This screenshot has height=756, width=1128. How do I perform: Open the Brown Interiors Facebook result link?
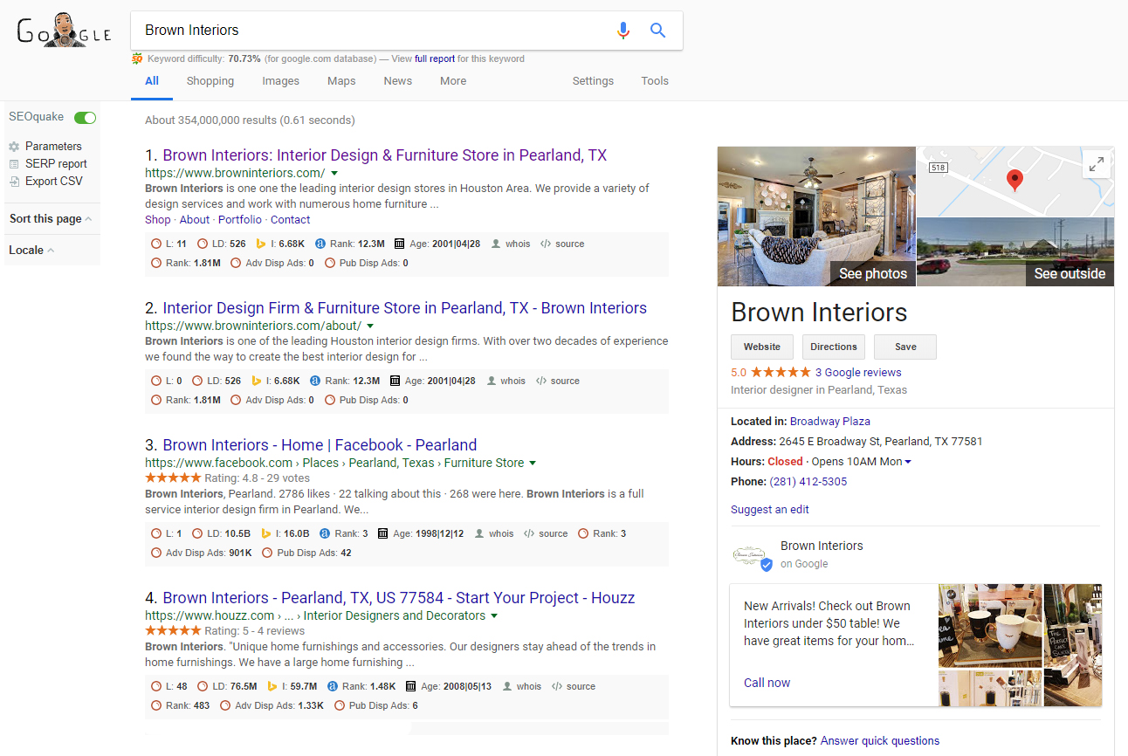click(x=320, y=445)
